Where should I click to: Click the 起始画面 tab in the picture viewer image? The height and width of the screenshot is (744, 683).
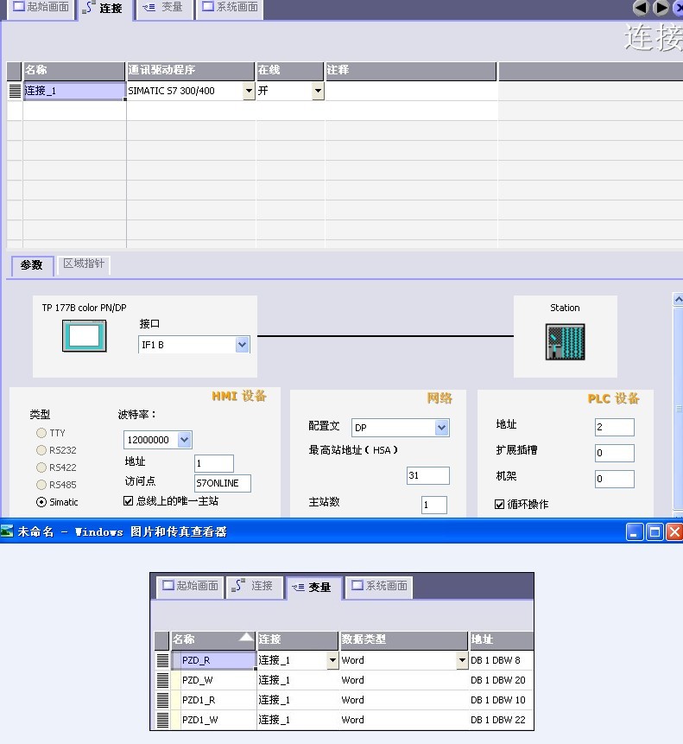click(x=191, y=586)
